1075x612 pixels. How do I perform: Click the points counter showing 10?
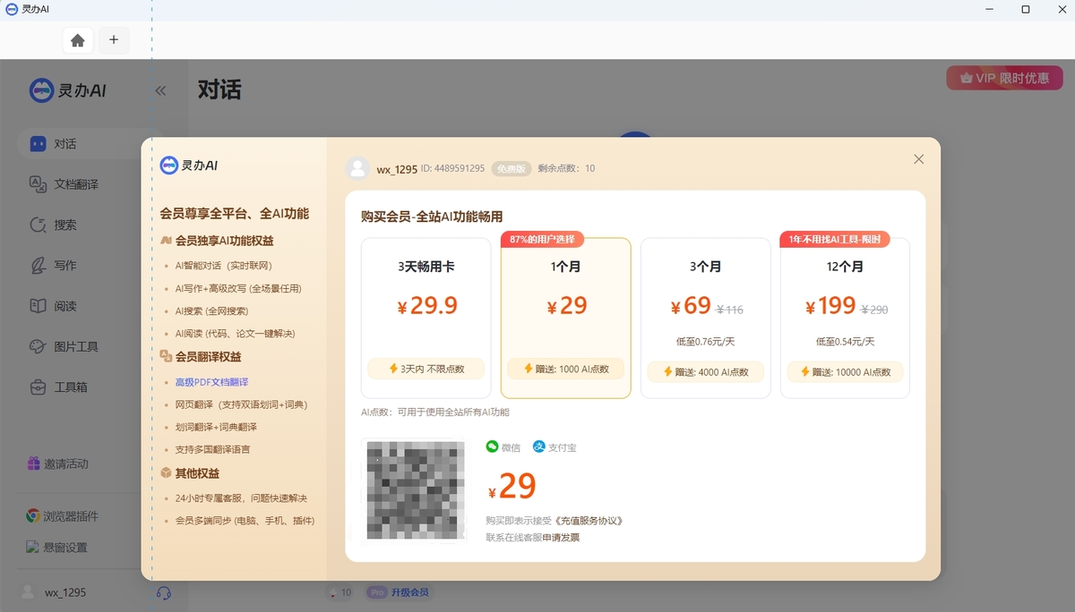pyautogui.click(x=340, y=592)
